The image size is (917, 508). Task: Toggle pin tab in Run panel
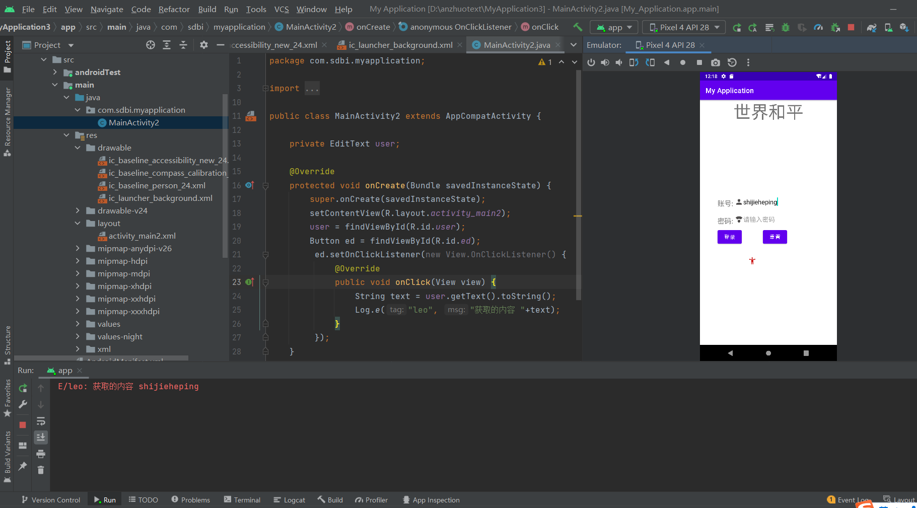point(23,466)
